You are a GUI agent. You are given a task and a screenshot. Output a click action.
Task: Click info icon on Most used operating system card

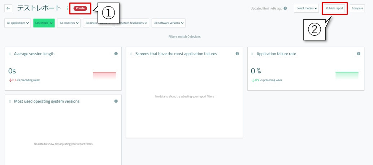116,101
